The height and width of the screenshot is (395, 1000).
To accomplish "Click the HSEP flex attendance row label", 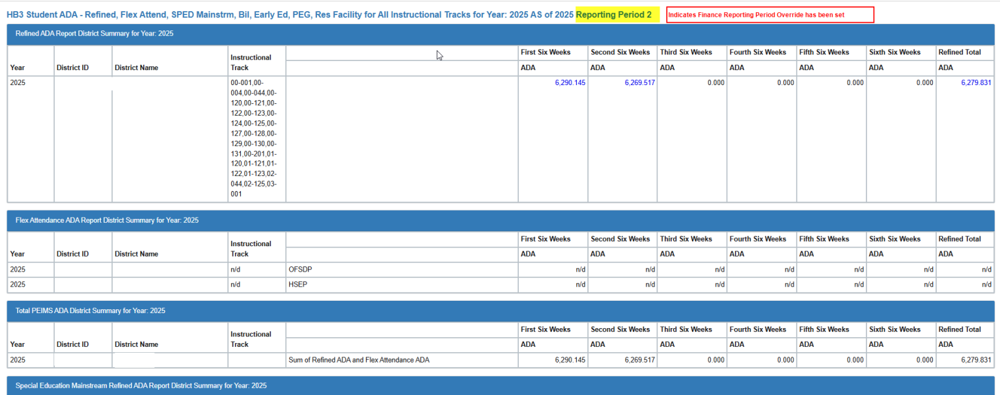I will 296,284.
